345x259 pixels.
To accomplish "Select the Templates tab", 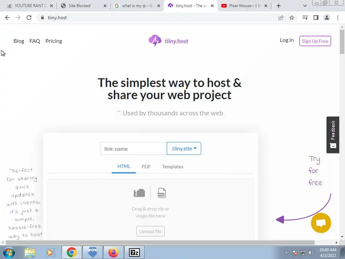I will (173, 167).
